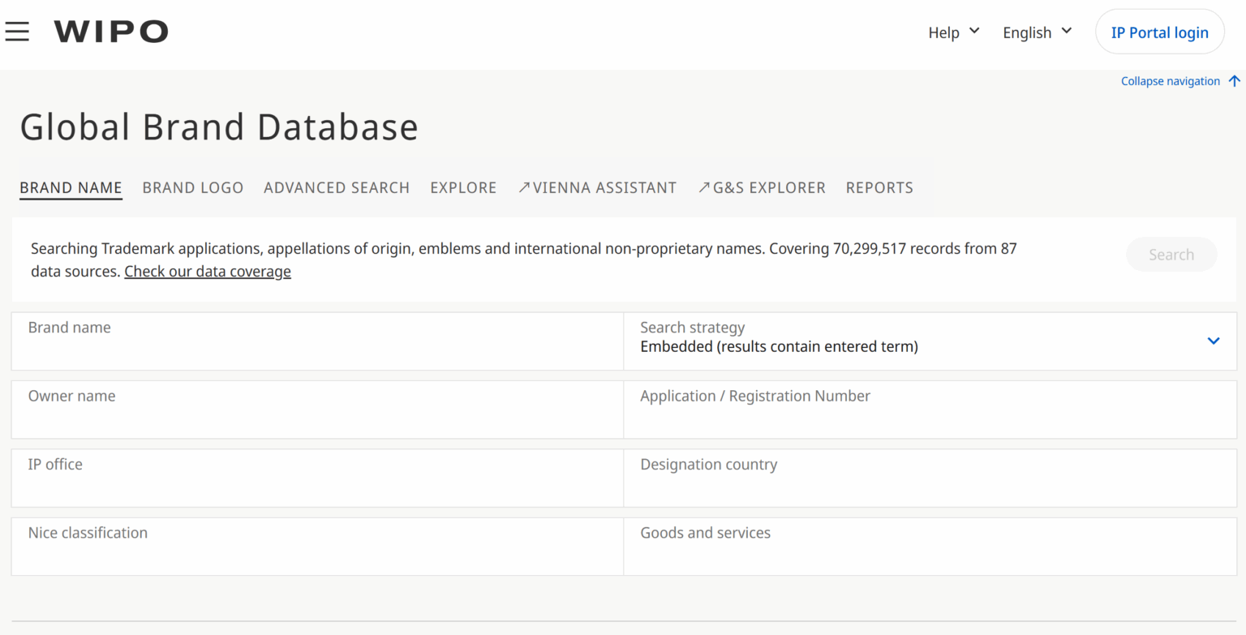Switch to the Brand Logo tab
1246x635 pixels.
tap(193, 187)
